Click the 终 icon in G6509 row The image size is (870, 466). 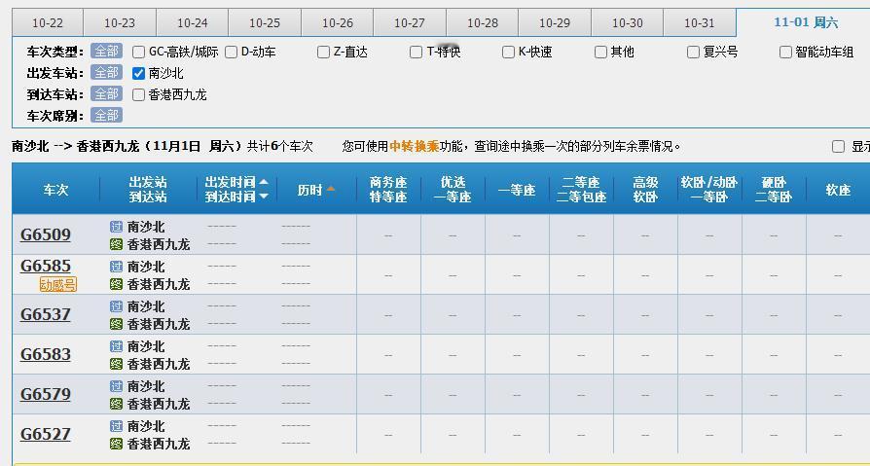pyautogui.click(x=116, y=244)
